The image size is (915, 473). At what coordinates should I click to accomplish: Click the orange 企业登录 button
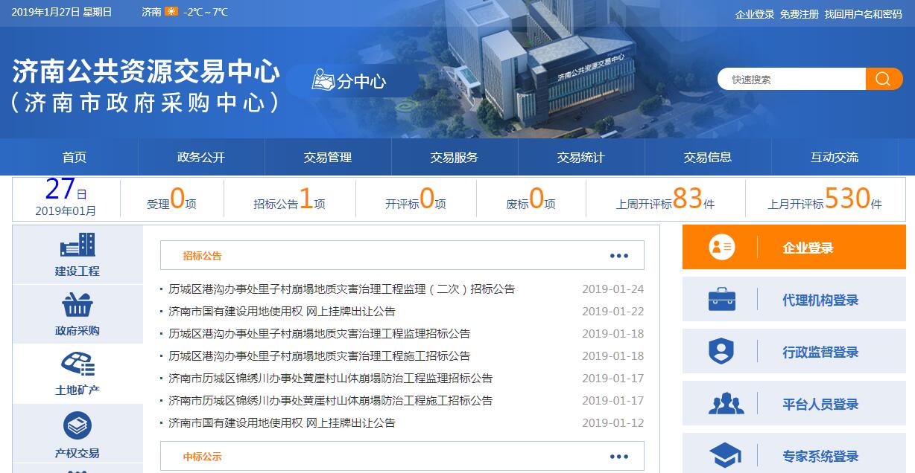click(794, 248)
